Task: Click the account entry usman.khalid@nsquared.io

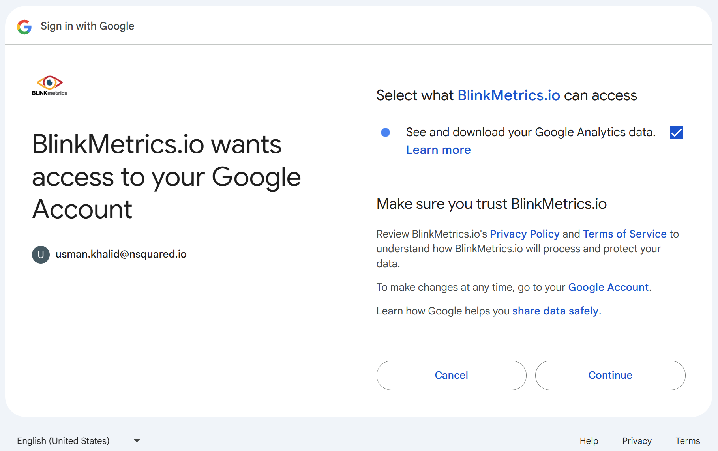Action: click(x=121, y=255)
